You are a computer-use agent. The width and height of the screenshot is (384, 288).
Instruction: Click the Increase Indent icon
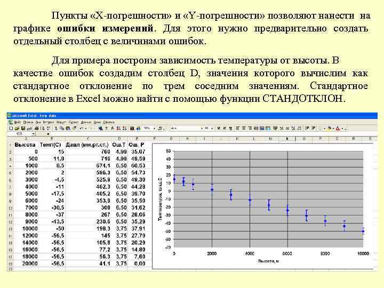coord(313,128)
